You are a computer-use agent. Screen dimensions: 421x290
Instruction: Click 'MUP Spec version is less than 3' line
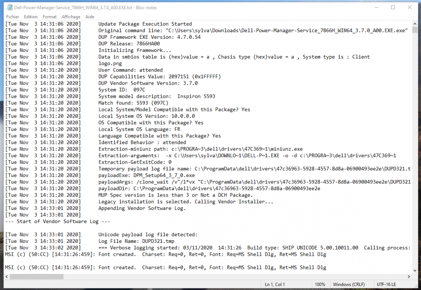(x=175, y=195)
